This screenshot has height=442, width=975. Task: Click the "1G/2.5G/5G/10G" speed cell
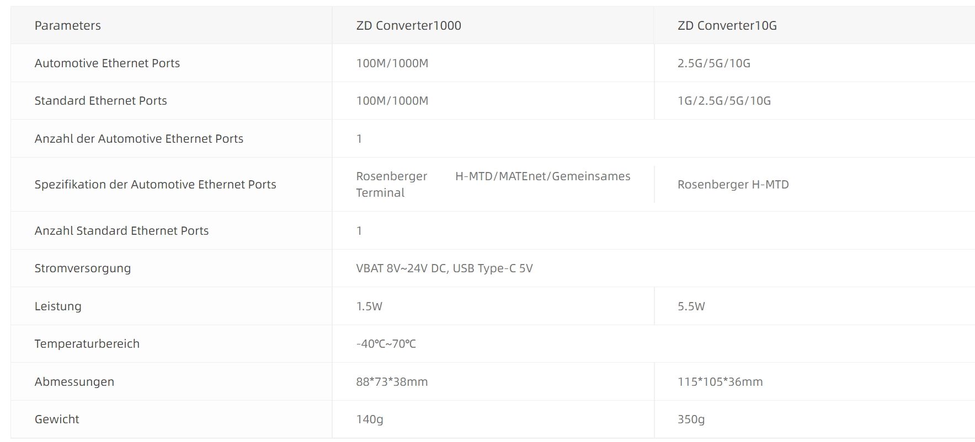pos(724,101)
